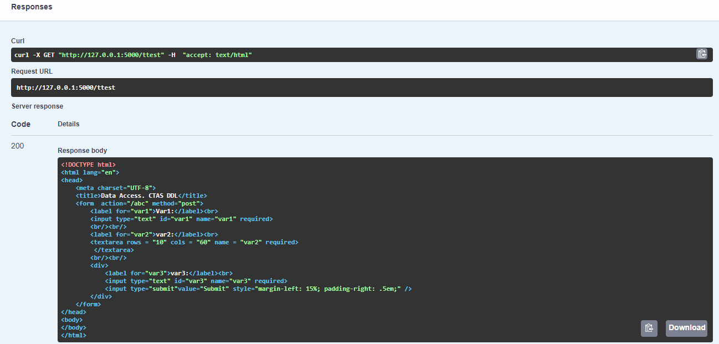Click the Download button for the response body
The image size is (719, 344).
coord(686,328)
